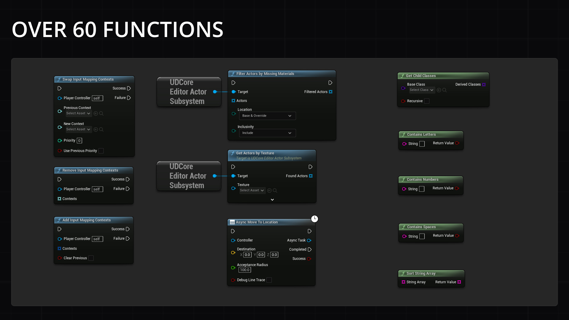Open the Base & Override location dropdown
Screen dimensions: 569x320
coord(267,116)
